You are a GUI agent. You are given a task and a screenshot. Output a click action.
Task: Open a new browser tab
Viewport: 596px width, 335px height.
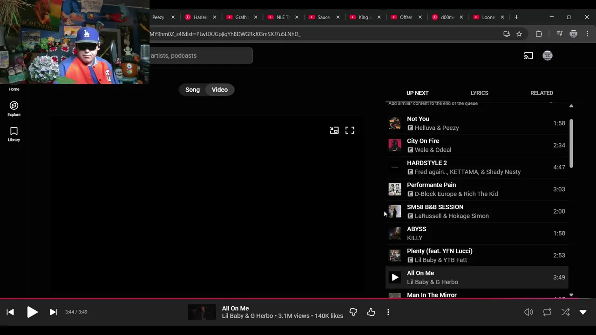[516, 17]
